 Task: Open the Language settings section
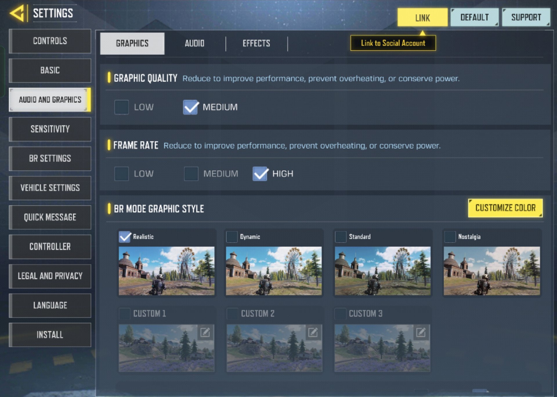(x=50, y=305)
